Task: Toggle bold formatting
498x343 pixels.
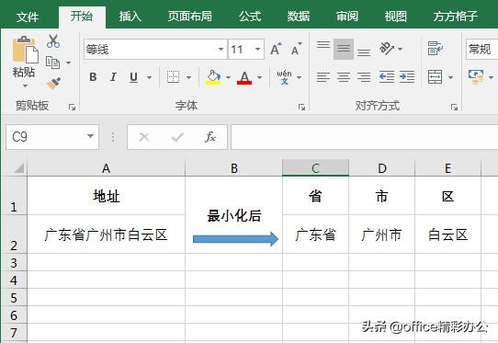Action: pos(93,77)
